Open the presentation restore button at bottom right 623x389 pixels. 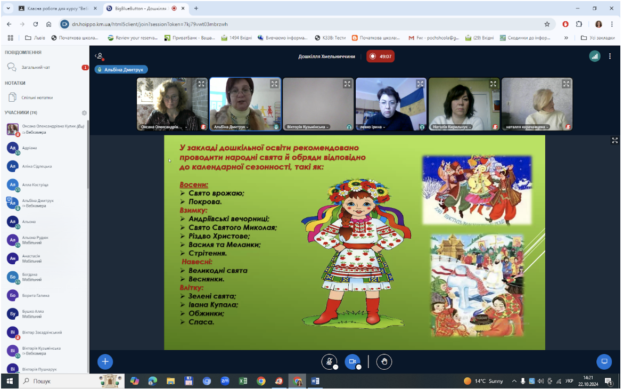604,361
